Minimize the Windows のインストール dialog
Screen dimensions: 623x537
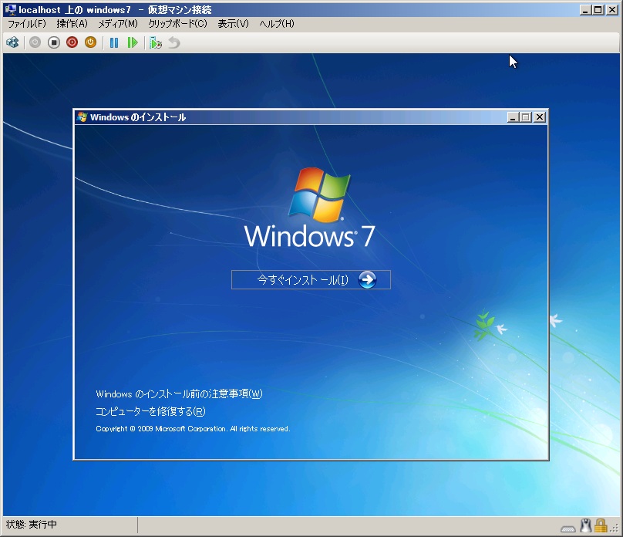tap(514, 117)
